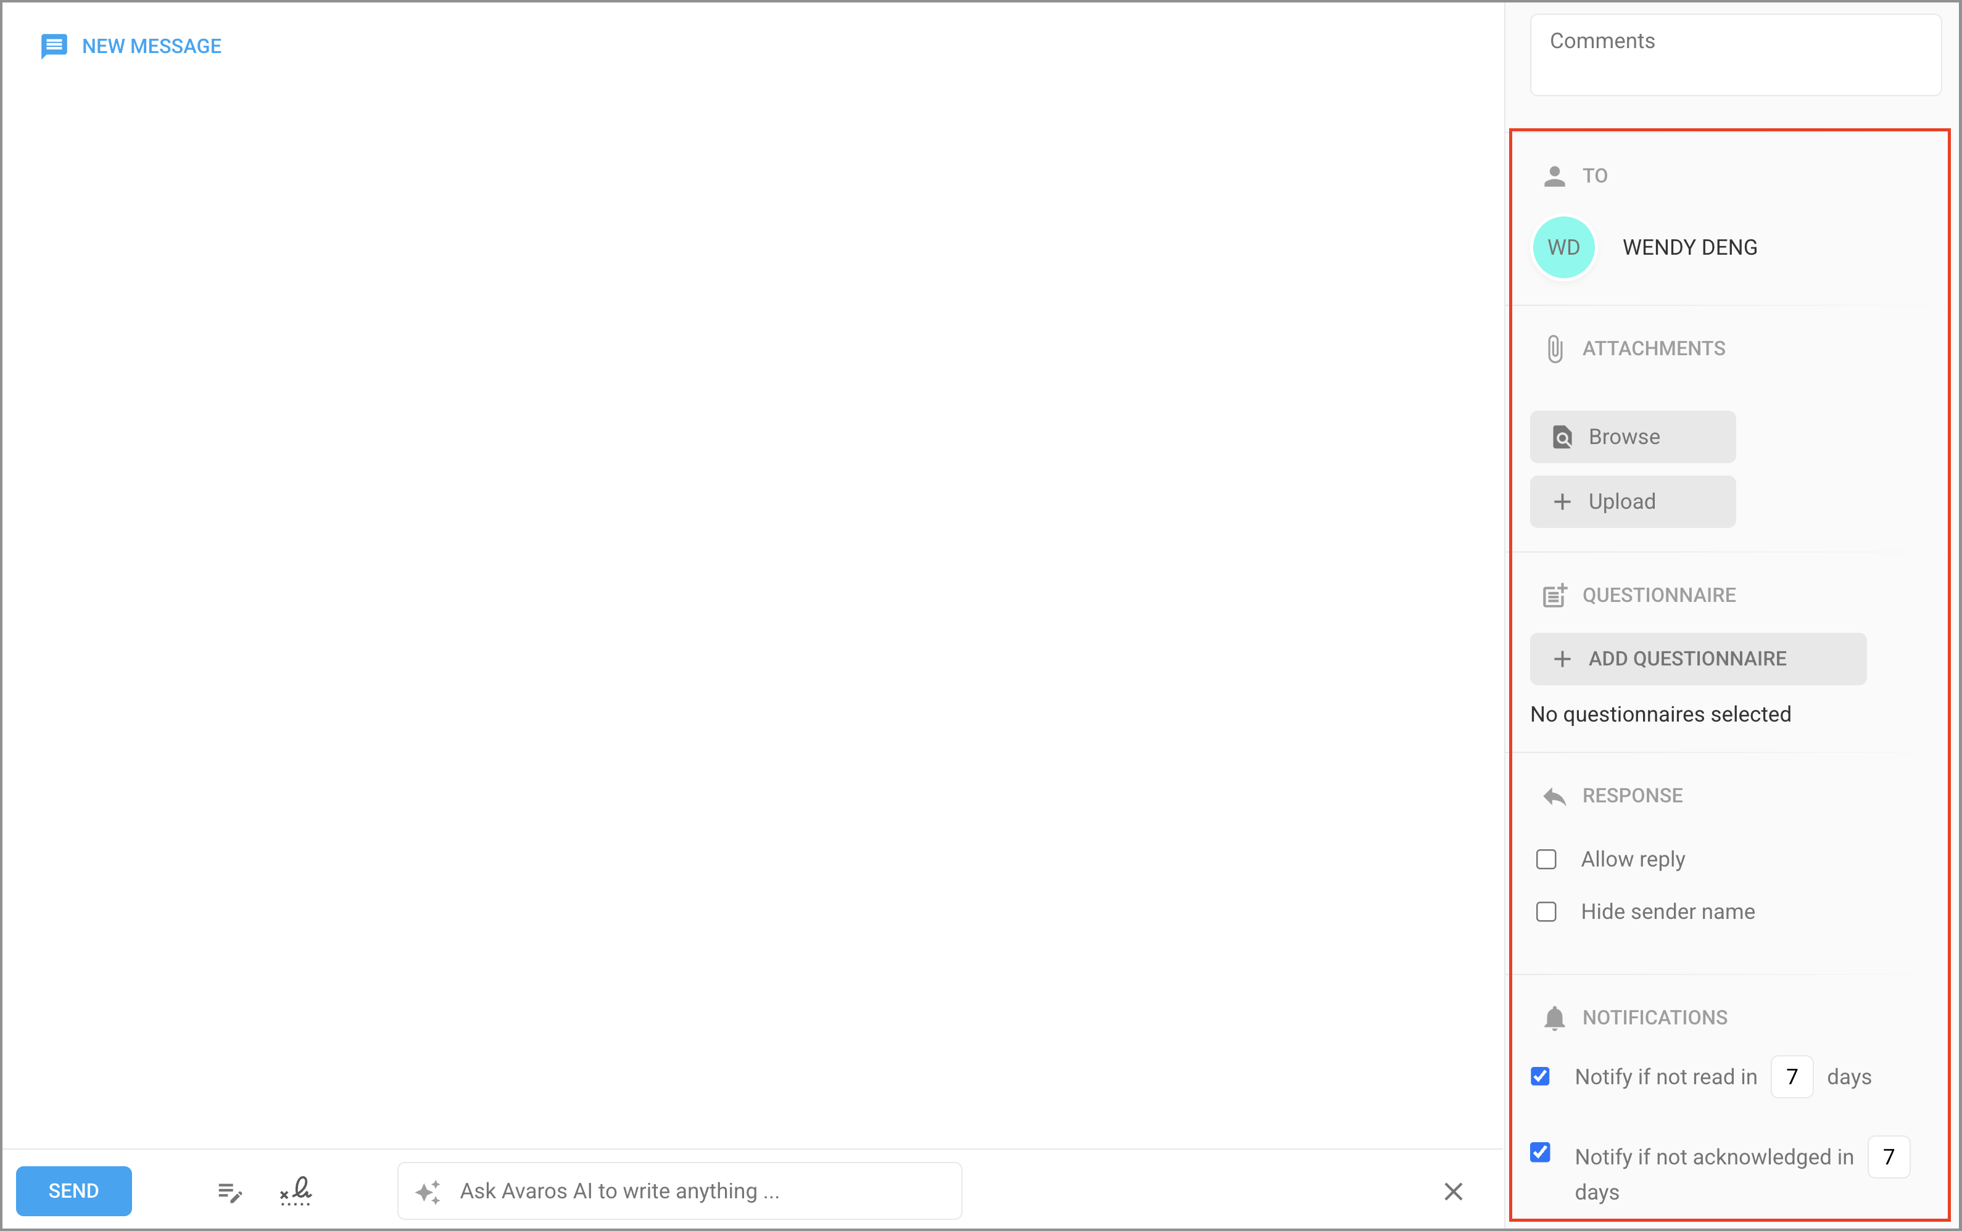Image resolution: width=1962 pixels, height=1231 pixels.
Task: Click the signature icon in bottom toolbar
Action: pos(296,1191)
